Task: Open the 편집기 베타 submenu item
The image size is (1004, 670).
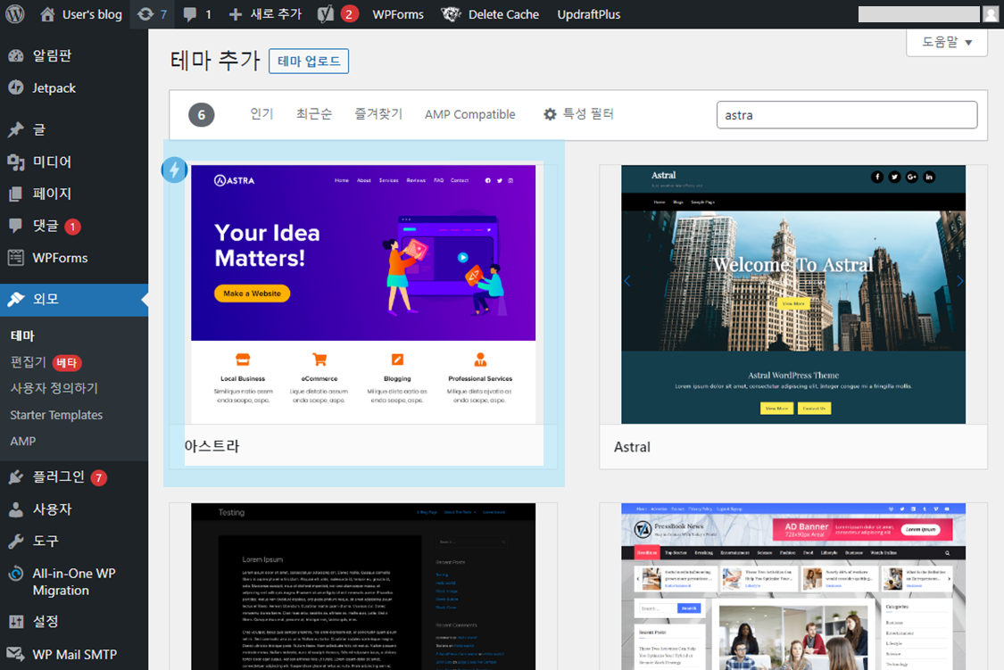Action: click(46, 362)
